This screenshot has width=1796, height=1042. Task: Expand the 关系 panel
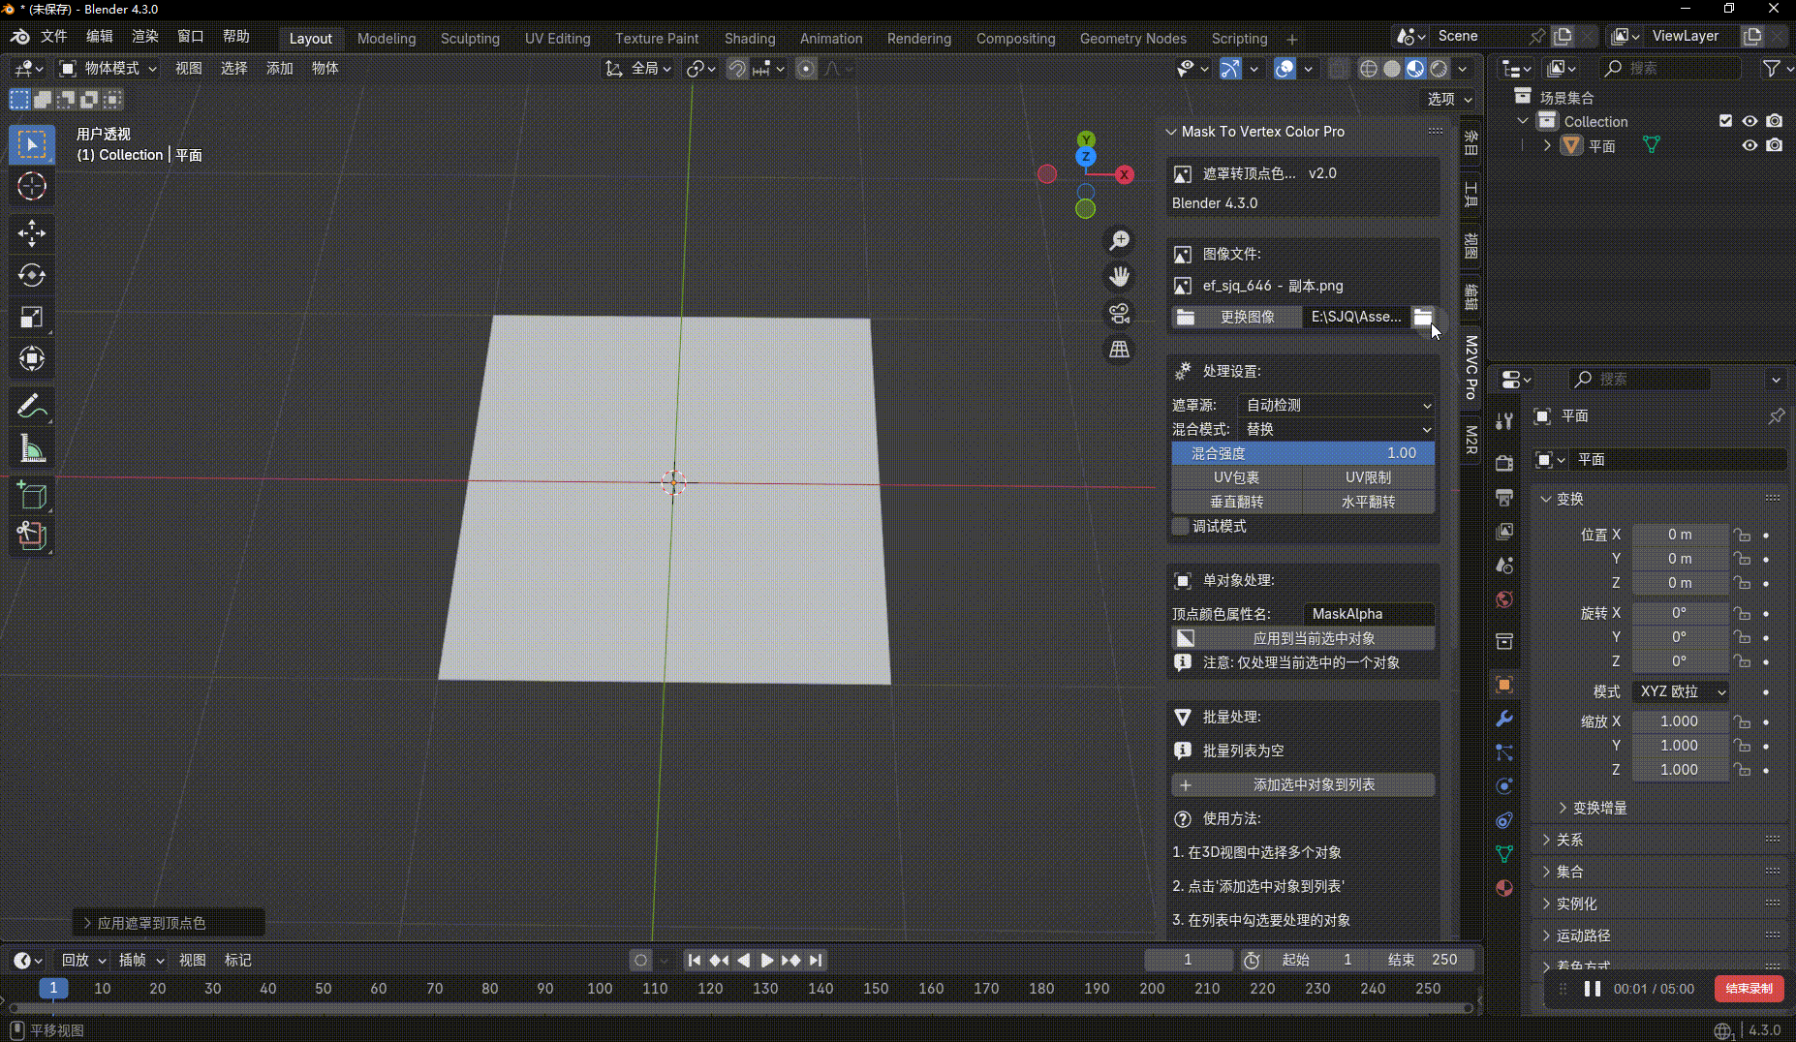pyautogui.click(x=1569, y=840)
